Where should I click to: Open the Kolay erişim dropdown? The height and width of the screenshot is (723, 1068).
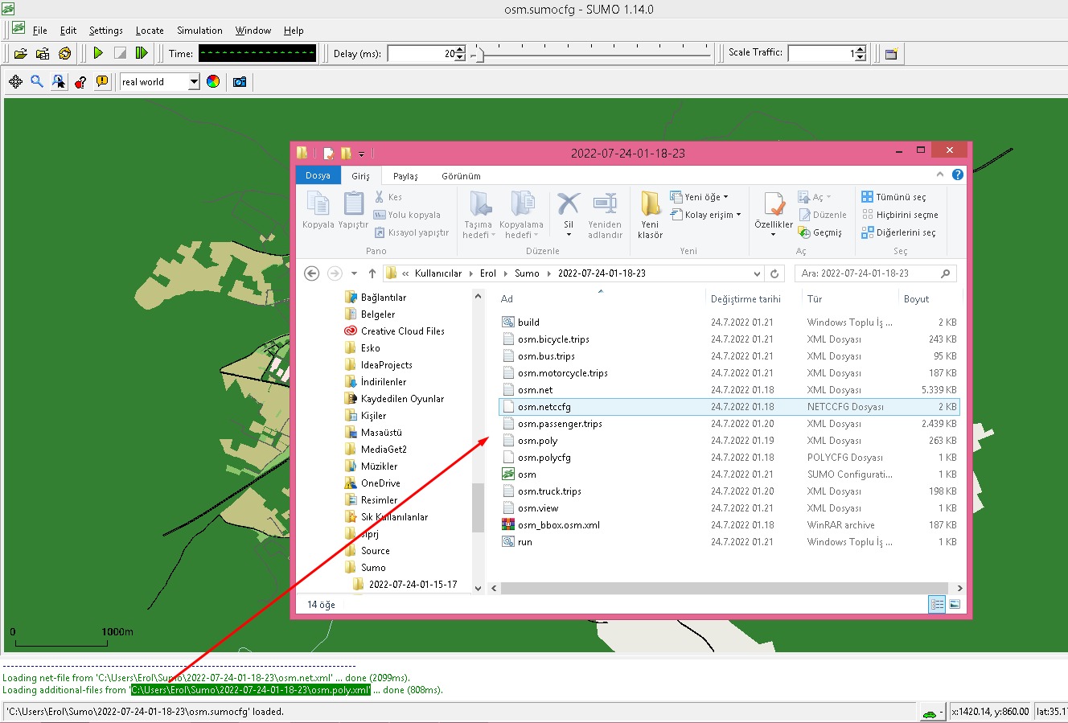[707, 214]
